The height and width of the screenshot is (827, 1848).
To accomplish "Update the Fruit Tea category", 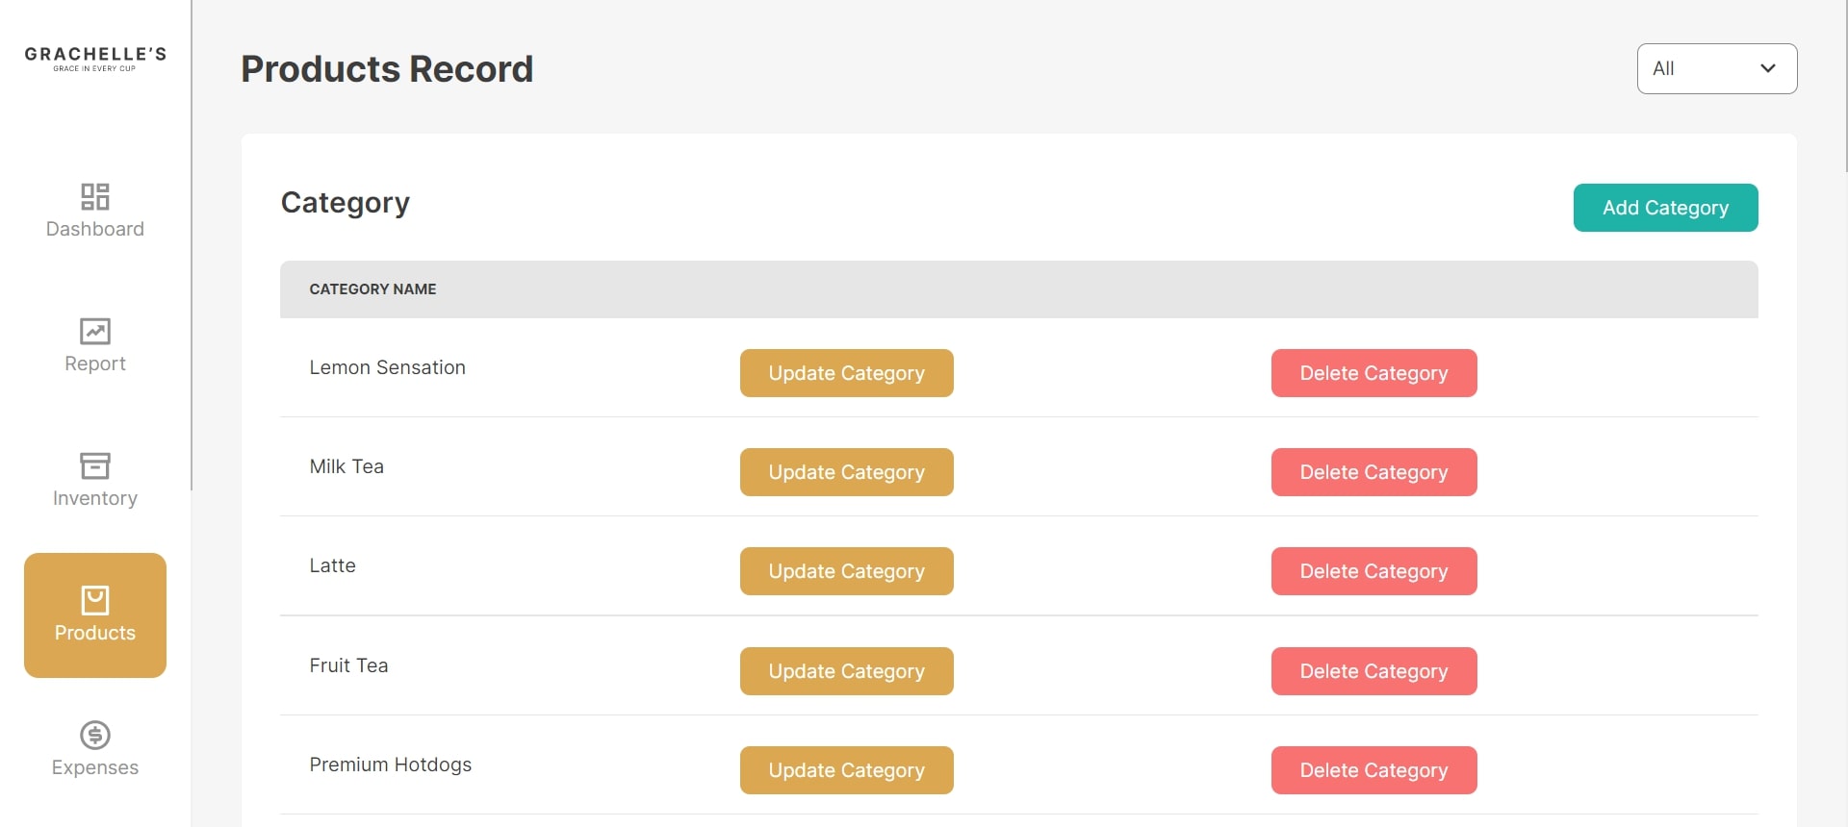I will [846, 671].
